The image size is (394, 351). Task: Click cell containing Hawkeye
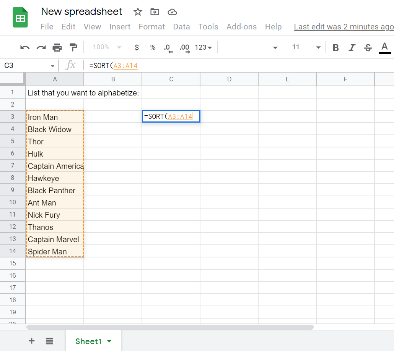55,178
